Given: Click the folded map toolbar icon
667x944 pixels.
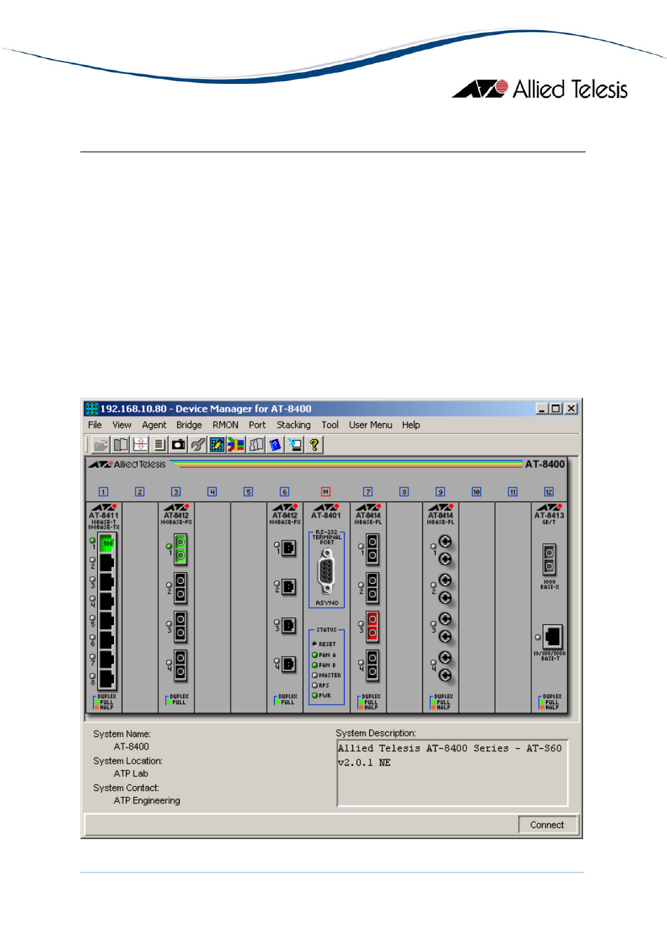Looking at the screenshot, I should click(x=256, y=445).
